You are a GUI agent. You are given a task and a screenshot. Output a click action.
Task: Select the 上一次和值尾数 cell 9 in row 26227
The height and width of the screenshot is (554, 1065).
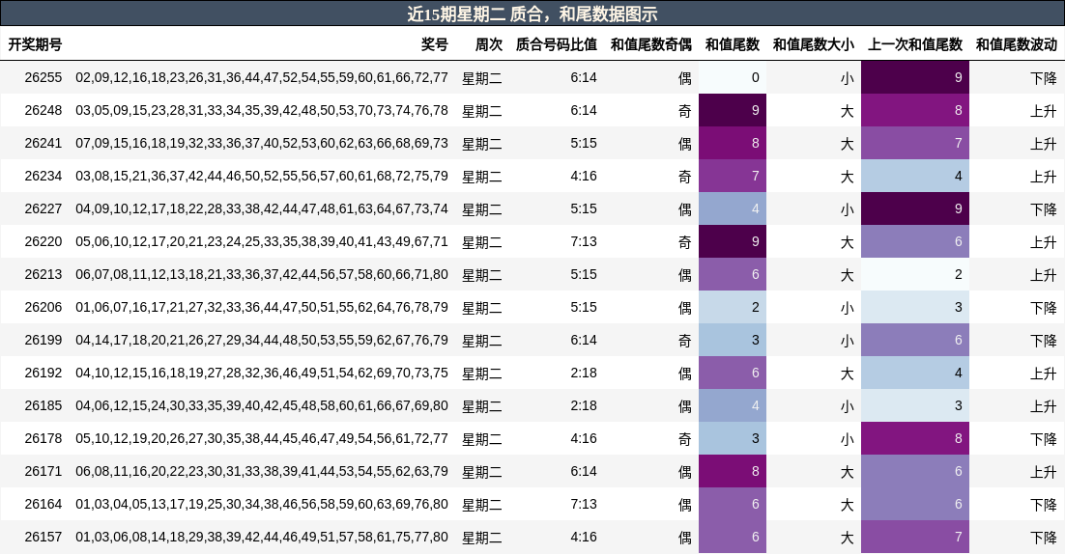tap(915, 208)
